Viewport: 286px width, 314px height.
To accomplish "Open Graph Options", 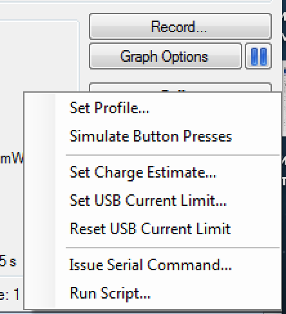I will [x=166, y=57].
